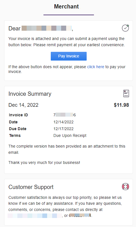Image resolution: width=136 pixels, height=227 pixels.
Task: Click the blue Pay Invoice button
Action: (69, 56)
